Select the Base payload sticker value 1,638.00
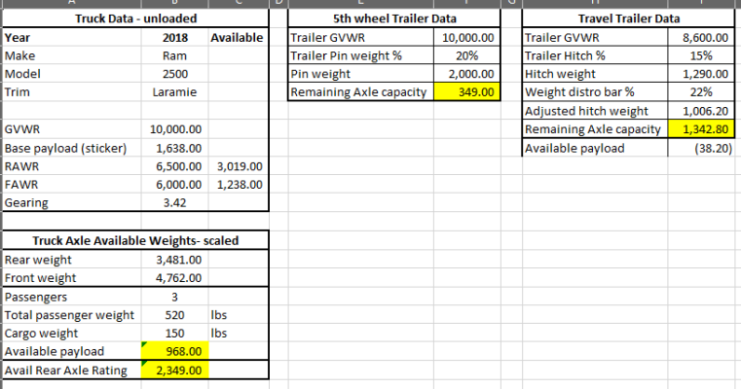This screenshot has height=389, width=741. [175, 148]
